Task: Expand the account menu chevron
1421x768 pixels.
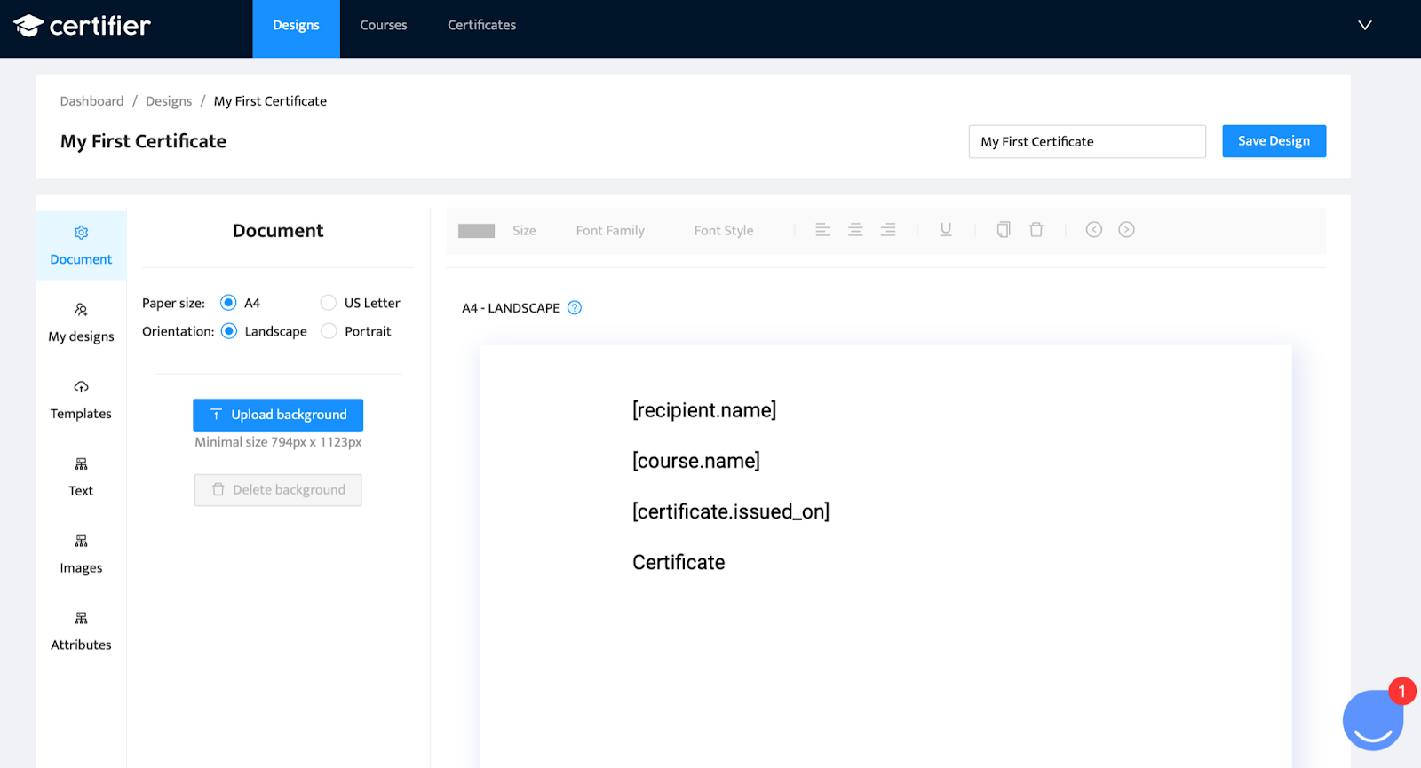Action: coord(1365,25)
